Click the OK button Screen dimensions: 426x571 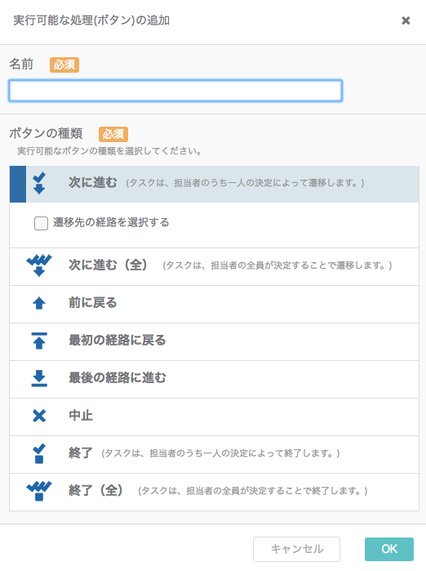pos(389,549)
